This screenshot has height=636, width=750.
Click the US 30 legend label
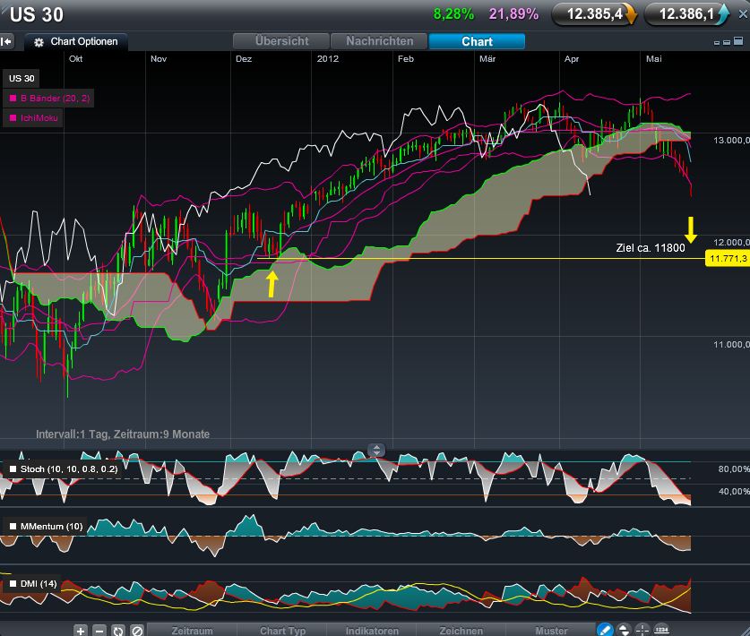(22, 79)
